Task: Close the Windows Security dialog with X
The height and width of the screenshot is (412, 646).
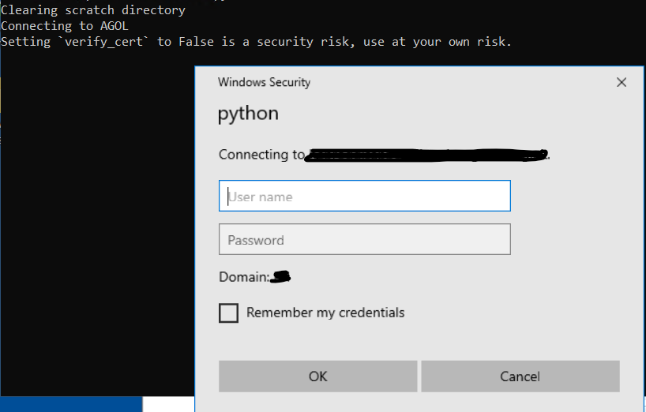Action: [x=622, y=82]
